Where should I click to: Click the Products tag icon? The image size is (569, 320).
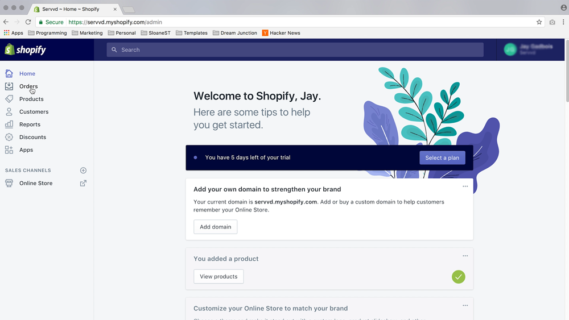coord(9,99)
